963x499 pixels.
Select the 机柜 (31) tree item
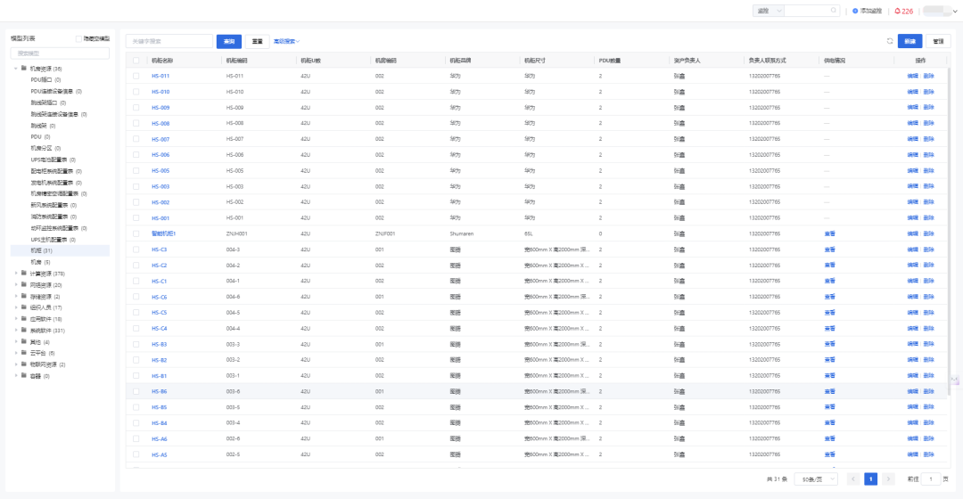tap(61, 250)
